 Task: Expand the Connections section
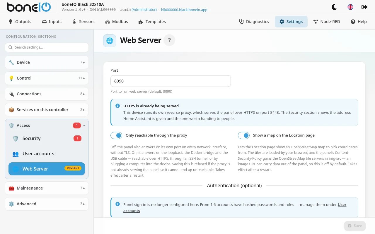pyautogui.click(x=47, y=94)
